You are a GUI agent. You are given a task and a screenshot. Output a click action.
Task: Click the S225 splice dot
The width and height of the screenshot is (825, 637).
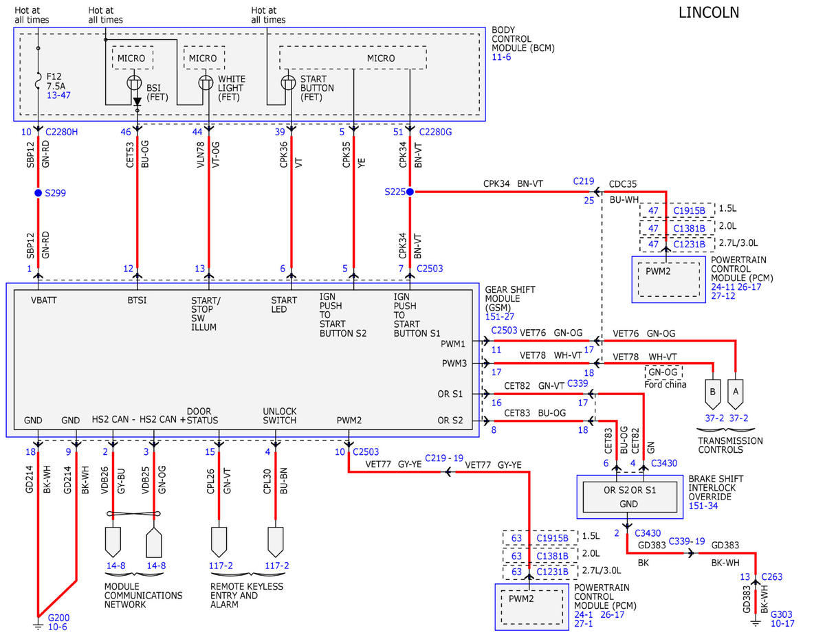click(x=410, y=192)
